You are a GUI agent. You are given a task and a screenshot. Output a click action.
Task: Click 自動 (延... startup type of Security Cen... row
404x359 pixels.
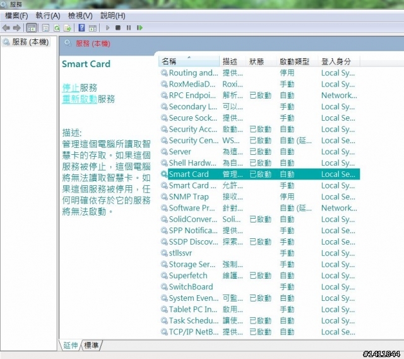[296, 140]
